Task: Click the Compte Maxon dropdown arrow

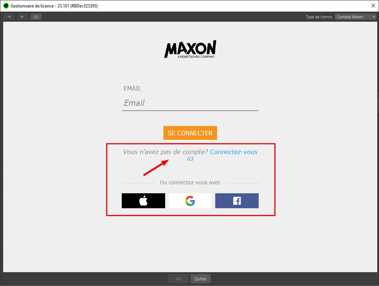Action: tap(373, 17)
